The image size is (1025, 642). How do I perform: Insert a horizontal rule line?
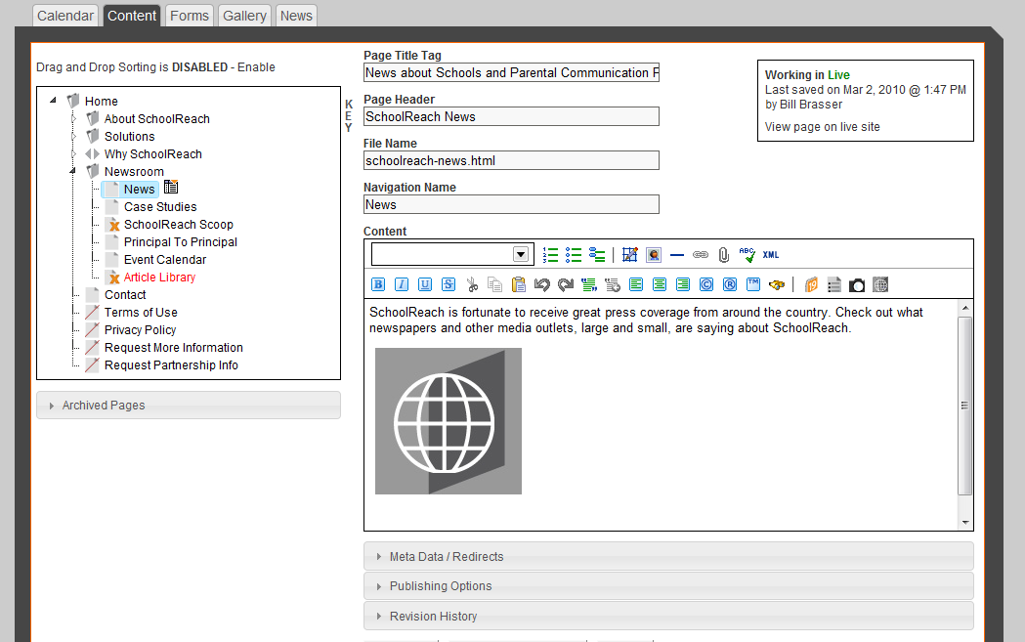(677, 255)
